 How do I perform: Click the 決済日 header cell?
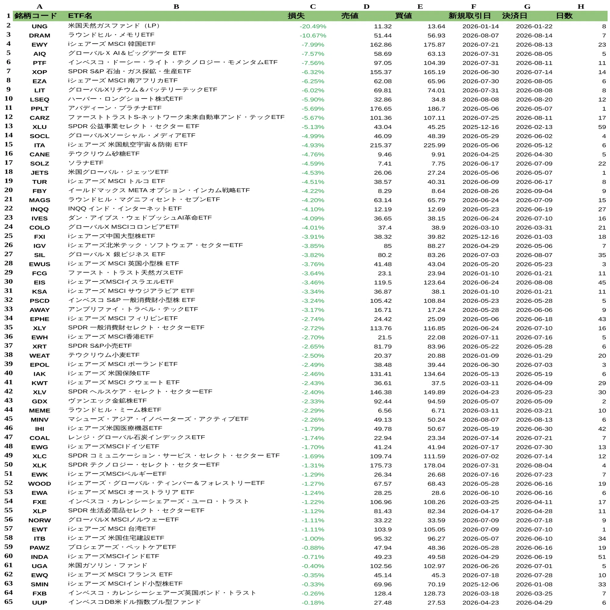[x=514, y=16]
